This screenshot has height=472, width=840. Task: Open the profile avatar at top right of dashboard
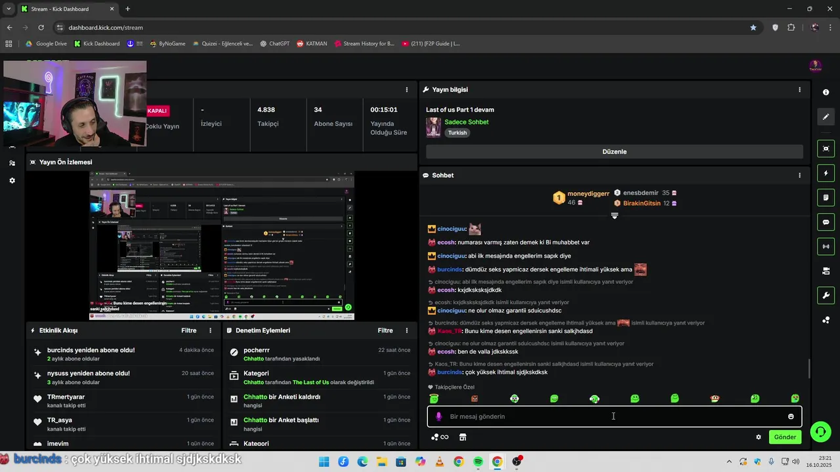(x=815, y=66)
